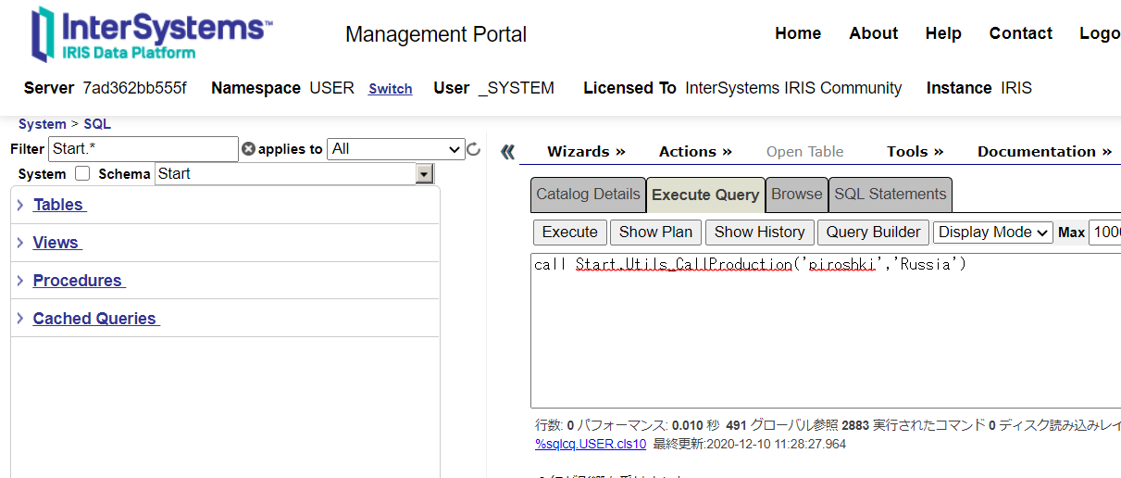
Task: Open the Actions menu
Action: coord(695,152)
